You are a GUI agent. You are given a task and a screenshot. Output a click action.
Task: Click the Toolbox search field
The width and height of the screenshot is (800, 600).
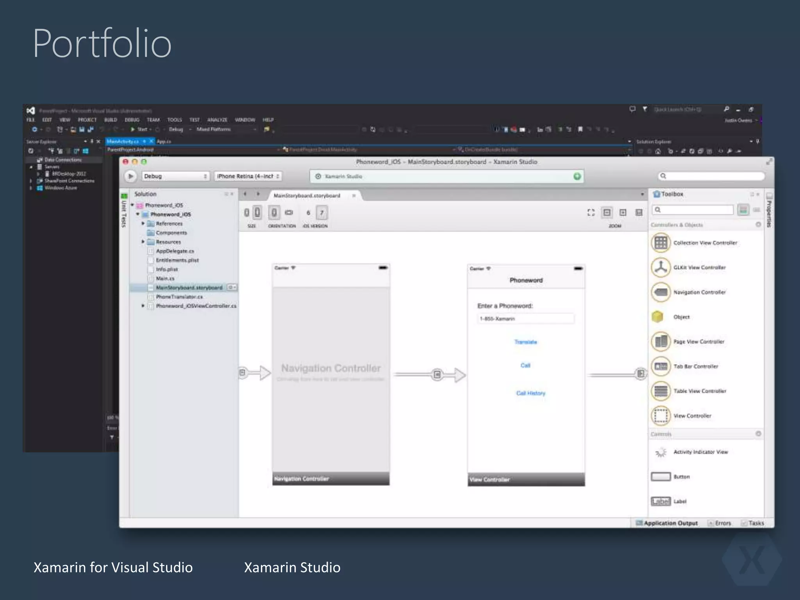coord(693,210)
